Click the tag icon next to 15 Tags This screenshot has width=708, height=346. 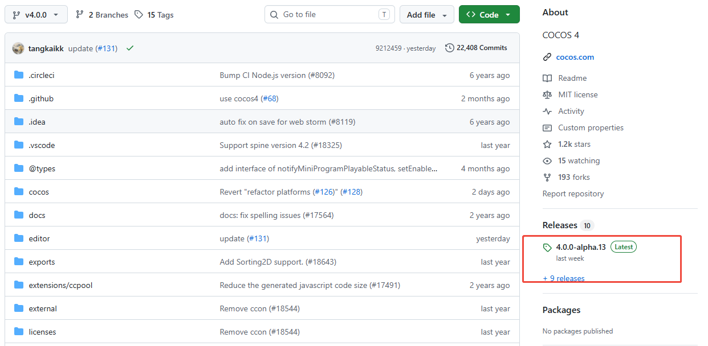(x=139, y=15)
